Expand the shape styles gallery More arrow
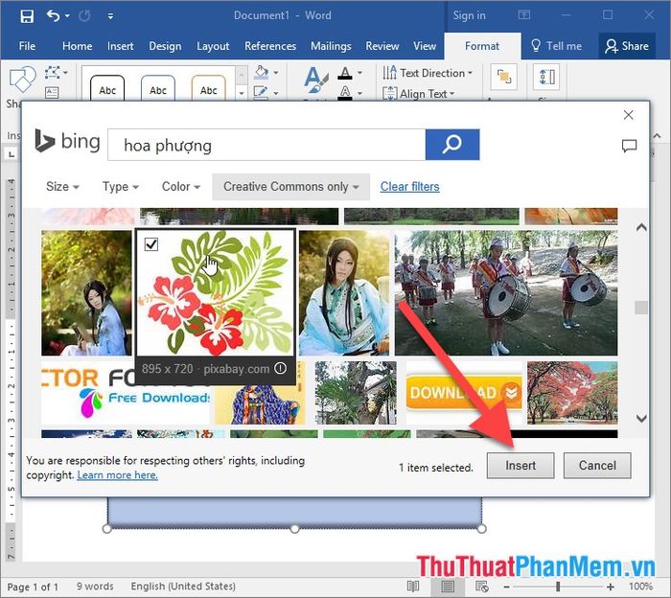671x598 pixels. tap(242, 93)
